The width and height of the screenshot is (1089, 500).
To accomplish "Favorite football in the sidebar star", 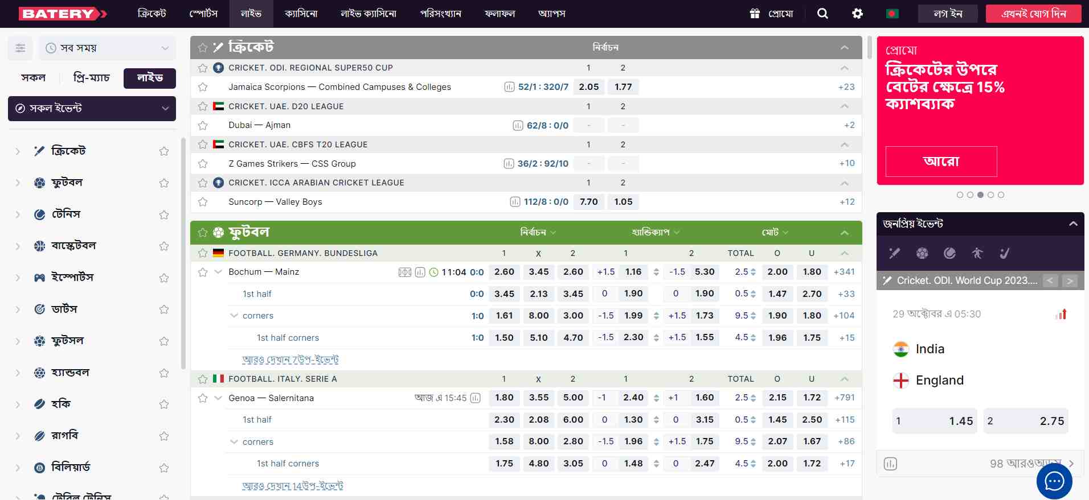I will [164, 183].
